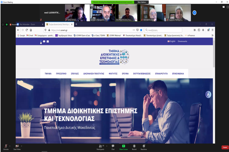
Task: Open the Firefox Library icon
Action: [x=195, y=30]
